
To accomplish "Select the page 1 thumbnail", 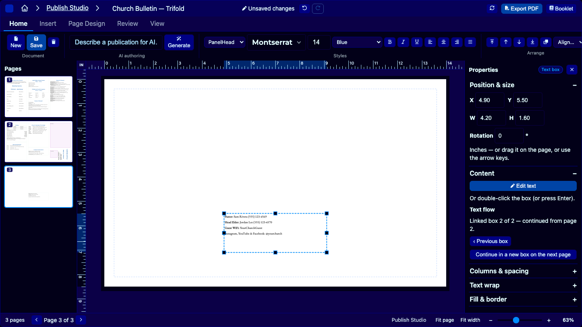I will pyautogui.click(x=39, y=97).
